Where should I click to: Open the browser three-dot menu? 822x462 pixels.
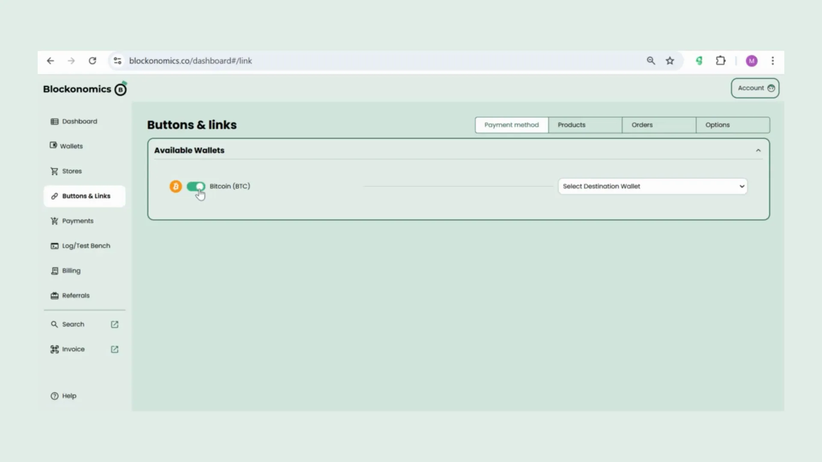(x=773, y=61)
